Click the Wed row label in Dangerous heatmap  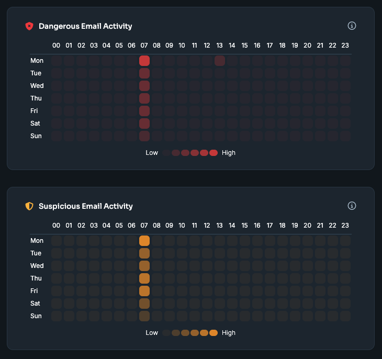pyautogui.click(x=37, y=86)
